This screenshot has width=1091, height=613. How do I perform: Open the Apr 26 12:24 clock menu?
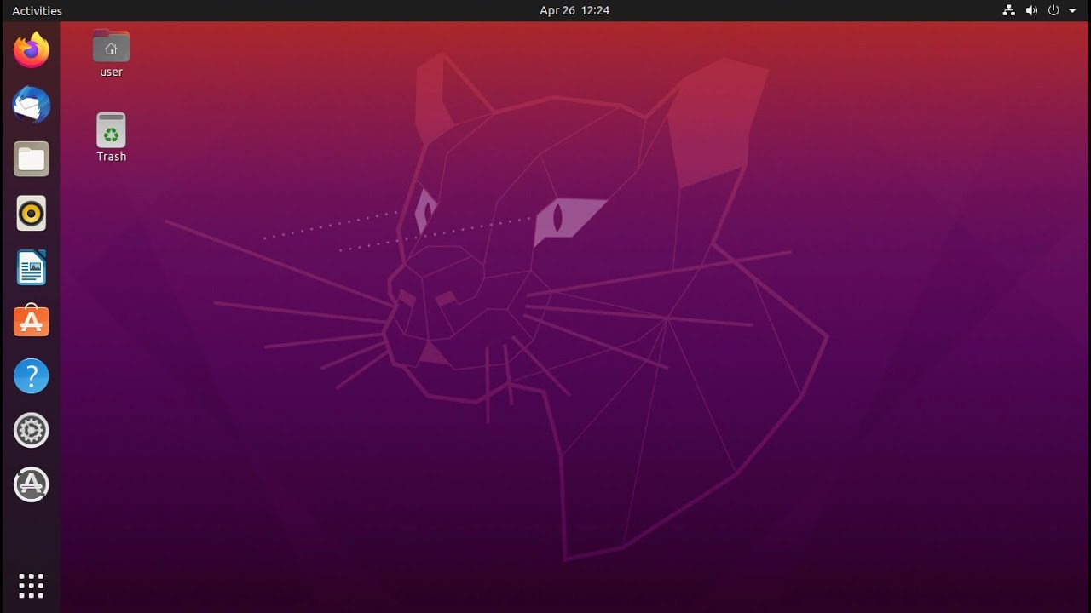[x=574, y=11]
